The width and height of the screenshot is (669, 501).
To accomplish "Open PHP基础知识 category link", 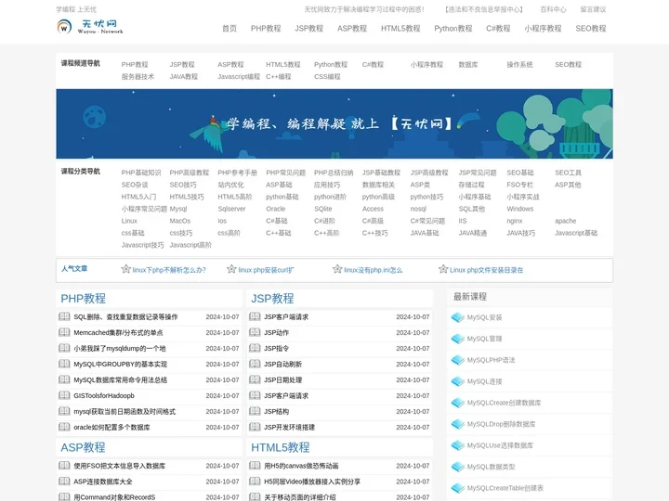I will click(141, 173).
